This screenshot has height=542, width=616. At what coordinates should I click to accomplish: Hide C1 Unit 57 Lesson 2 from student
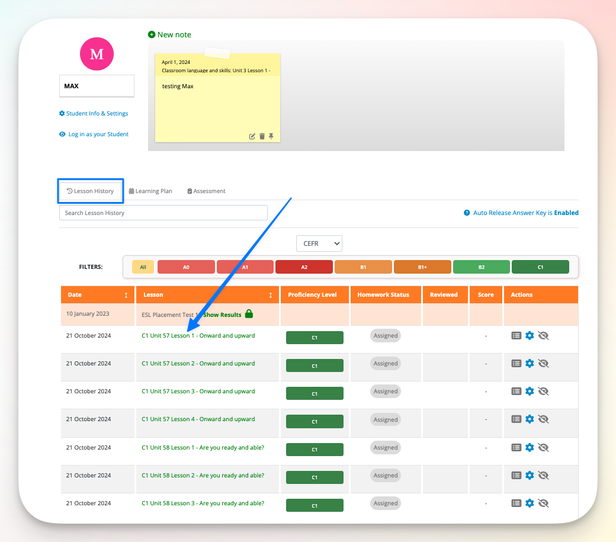click(543, 363)
